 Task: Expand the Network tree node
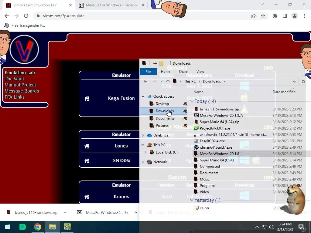pos(143,162)
